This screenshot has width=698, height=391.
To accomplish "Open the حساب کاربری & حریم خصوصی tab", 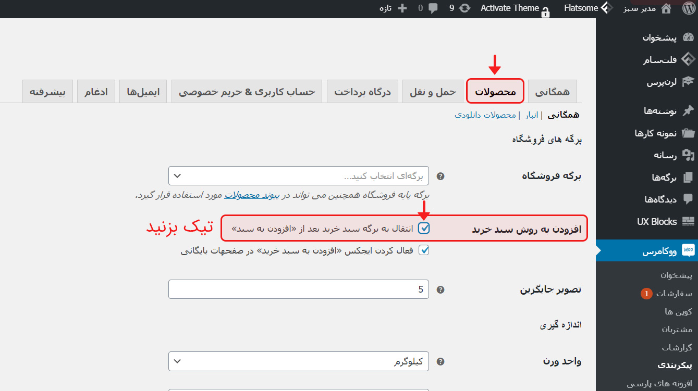I will click(x=247, y=92).
